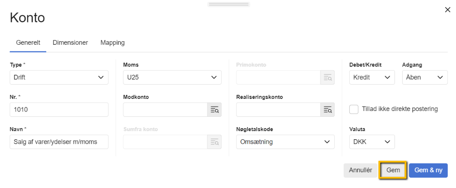Click the Sumfra konto lookup icon
This screenshot has height=188, width=456.
point(214,142)
